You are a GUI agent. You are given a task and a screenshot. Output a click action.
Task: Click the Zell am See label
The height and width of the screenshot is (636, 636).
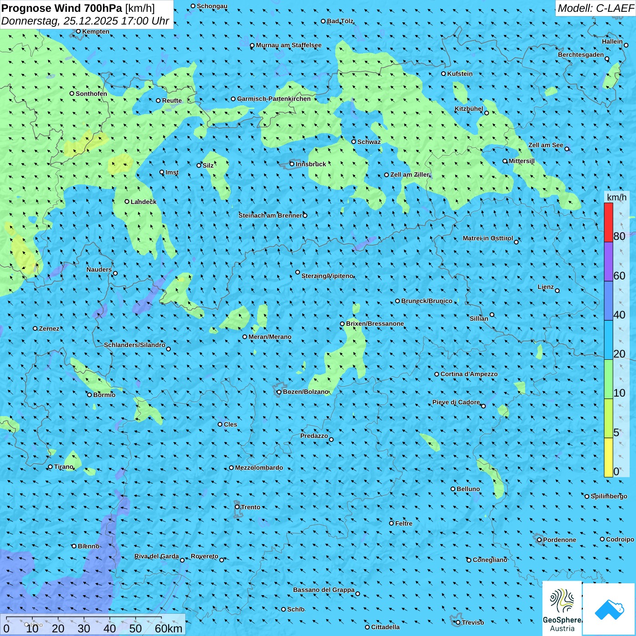[546, 145]
